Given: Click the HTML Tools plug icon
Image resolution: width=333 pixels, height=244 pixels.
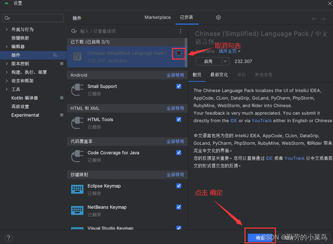Looking at the screenshot, I should pos(77,123).
